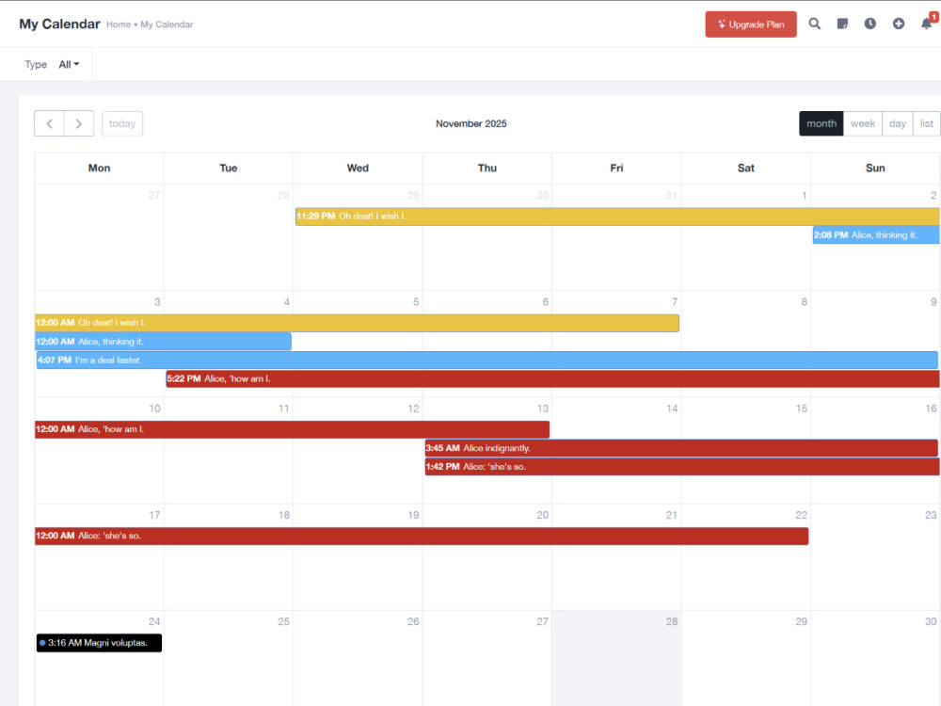Open the 11:29 PM Oh dear event
This screenshot has height=706, width=941.
pyautogui.click(x=617, y=217)
